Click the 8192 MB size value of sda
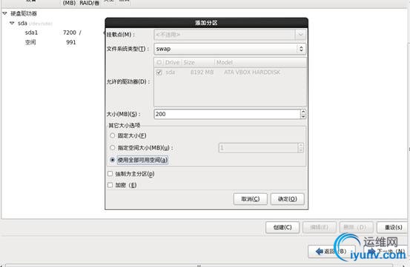 click(x=202, y=72)
